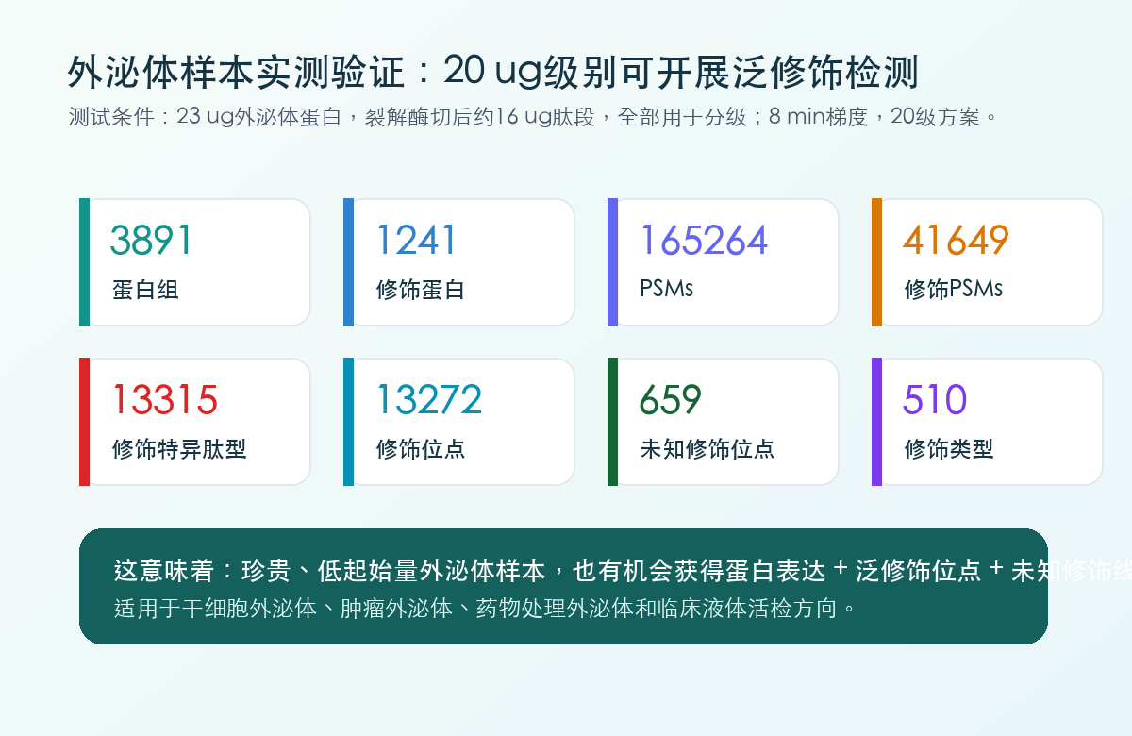Click the 这意味着 summary sentence in the banner
Image resolution: width=1132 pixels, height=736 pixels.
point(623,571)
